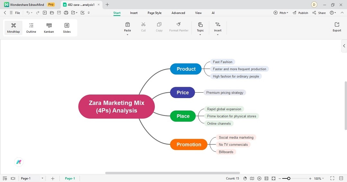Expand the ribbon Insert dropdown arrow
347x182 pixels.
(x=218, y=35)
